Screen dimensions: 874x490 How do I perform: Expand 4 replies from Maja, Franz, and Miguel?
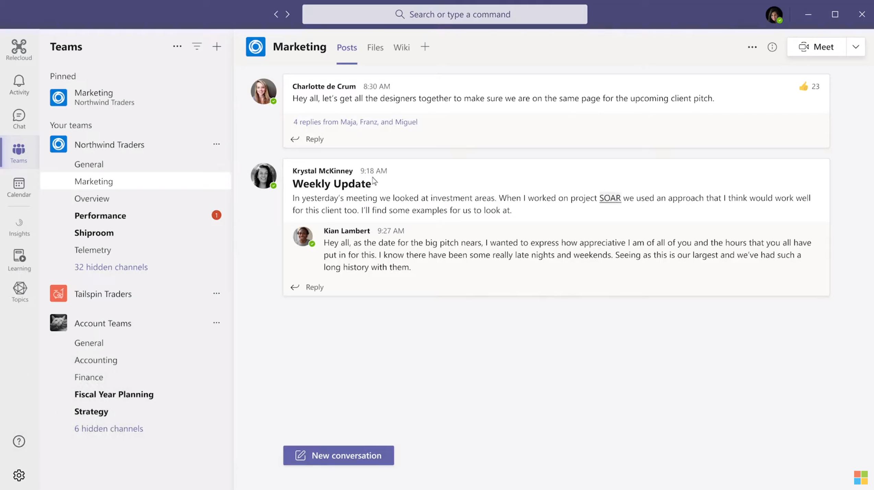tap(355, 122)
